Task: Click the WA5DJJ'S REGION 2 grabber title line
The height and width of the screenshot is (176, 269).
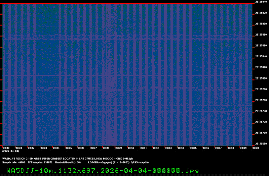Action: pos(67,158)
